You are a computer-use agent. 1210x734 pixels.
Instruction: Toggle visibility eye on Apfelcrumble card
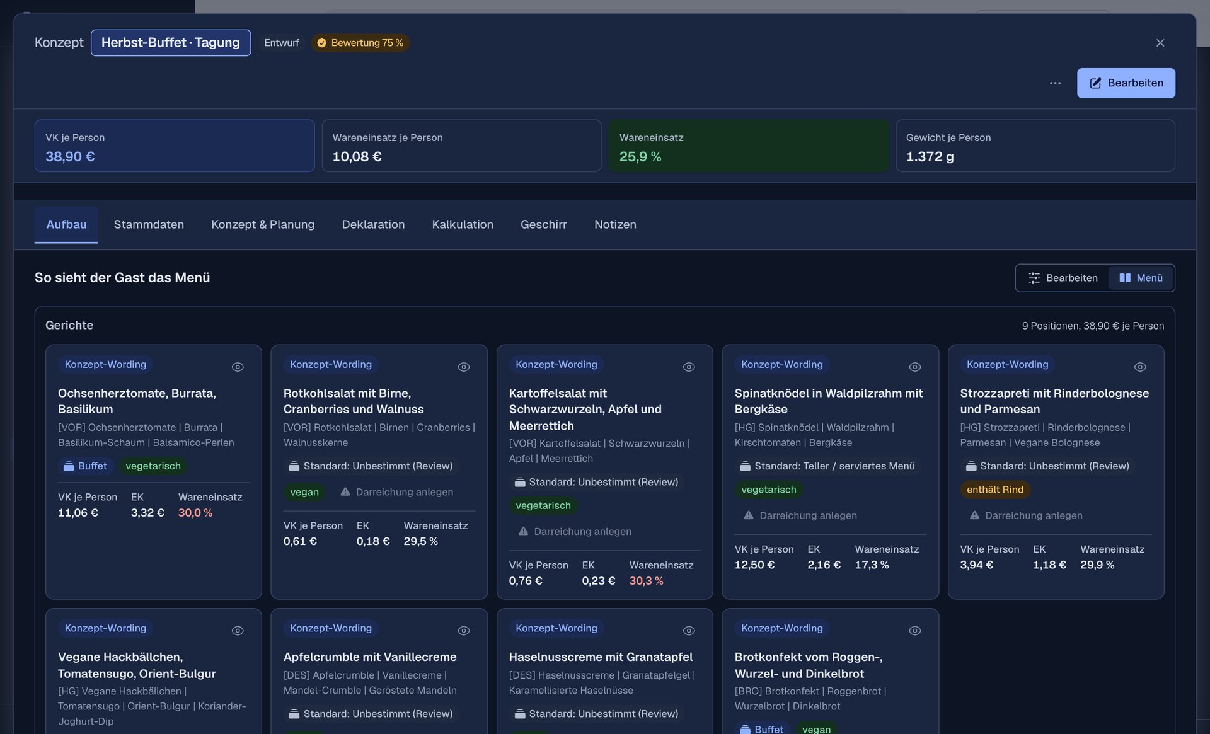click(x=463, y=631)
